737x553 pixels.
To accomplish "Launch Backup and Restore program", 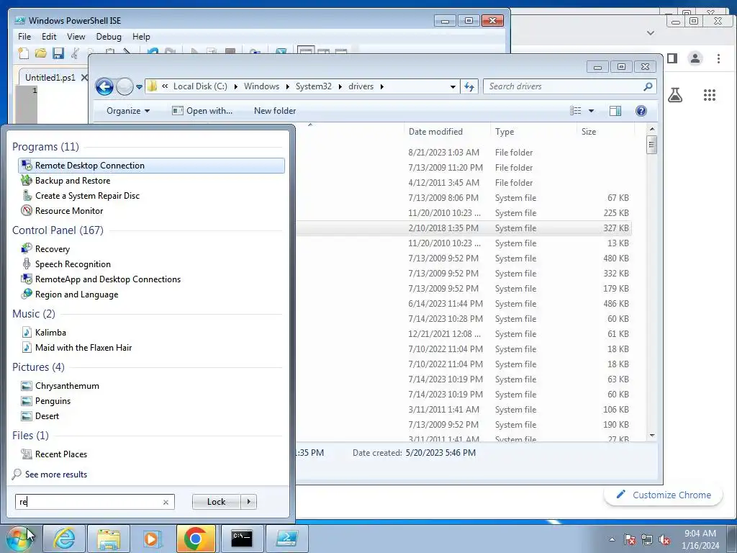I will 73,181.
